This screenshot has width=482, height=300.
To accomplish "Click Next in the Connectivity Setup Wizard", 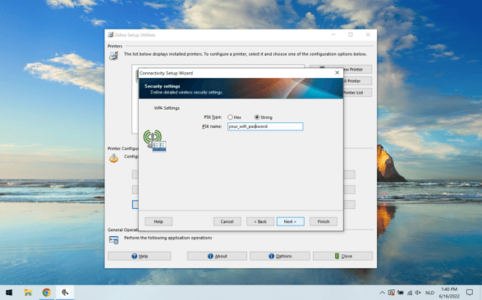I will (290, 221).
